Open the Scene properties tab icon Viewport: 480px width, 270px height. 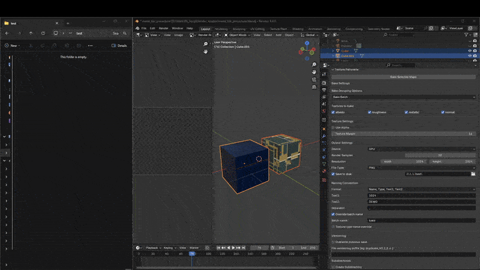click(x=324, y=104)
